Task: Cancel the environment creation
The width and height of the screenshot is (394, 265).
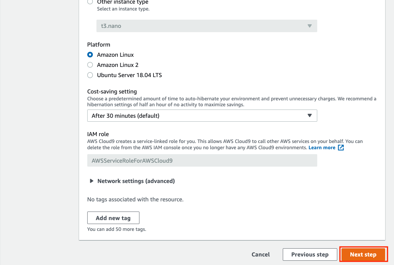Action: point(260,255)
